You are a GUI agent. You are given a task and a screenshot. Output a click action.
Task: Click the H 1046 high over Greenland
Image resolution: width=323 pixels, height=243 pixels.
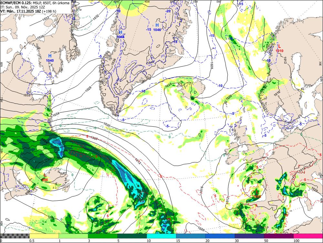[x=157, y=27]
